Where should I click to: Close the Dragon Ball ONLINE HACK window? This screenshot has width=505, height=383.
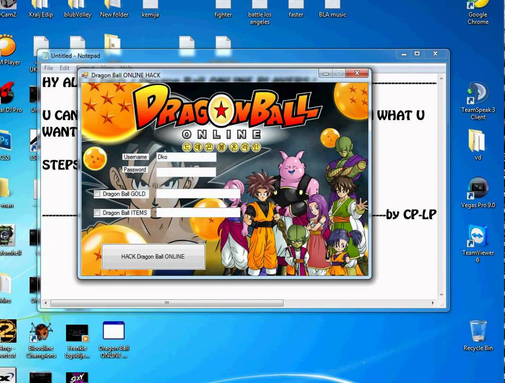(357, 73)
